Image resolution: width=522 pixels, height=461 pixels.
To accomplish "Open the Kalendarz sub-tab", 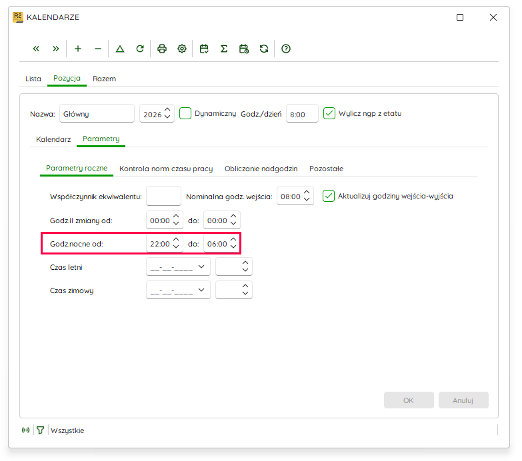I will [53, 139].
